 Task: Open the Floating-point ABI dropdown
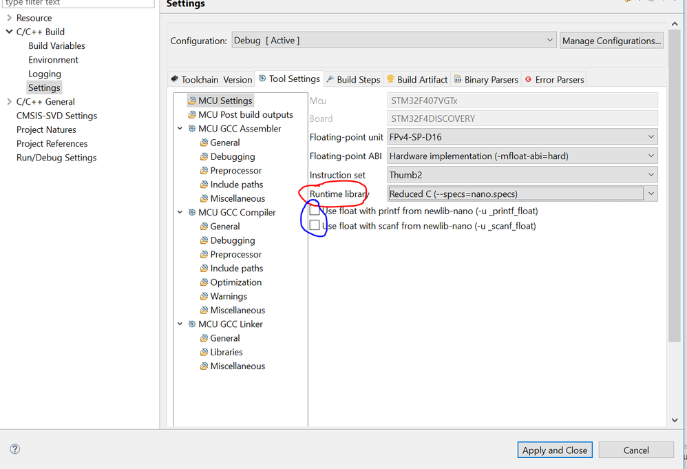click(651, 156)
